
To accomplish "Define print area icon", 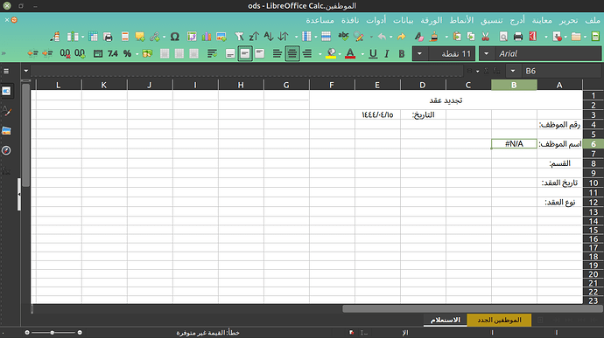I will [x=108, y=37].
